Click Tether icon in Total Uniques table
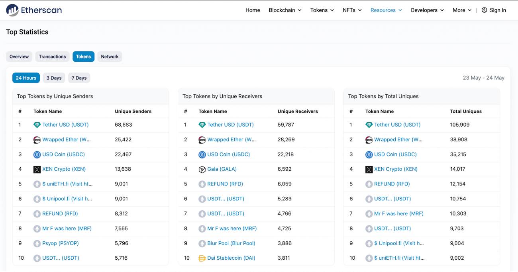Screen dimensions: 518x272 tap(369, 125)
